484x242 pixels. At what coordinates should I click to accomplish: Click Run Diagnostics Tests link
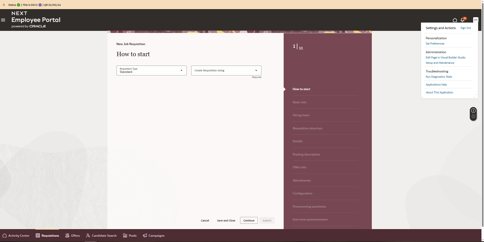point(439,77)
